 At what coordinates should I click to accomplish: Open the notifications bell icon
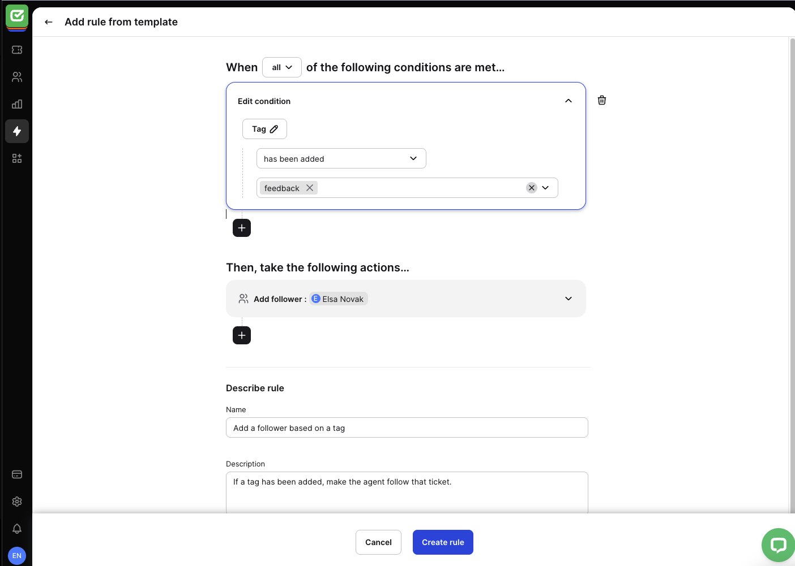pyautogui.click(x=17, y=529)
